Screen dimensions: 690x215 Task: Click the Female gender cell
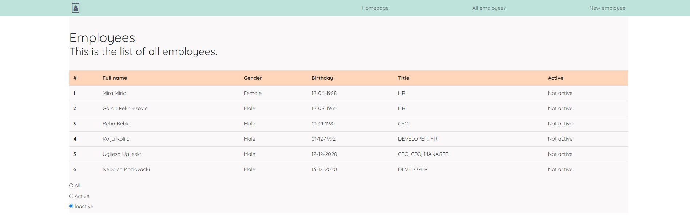point(253,93)
